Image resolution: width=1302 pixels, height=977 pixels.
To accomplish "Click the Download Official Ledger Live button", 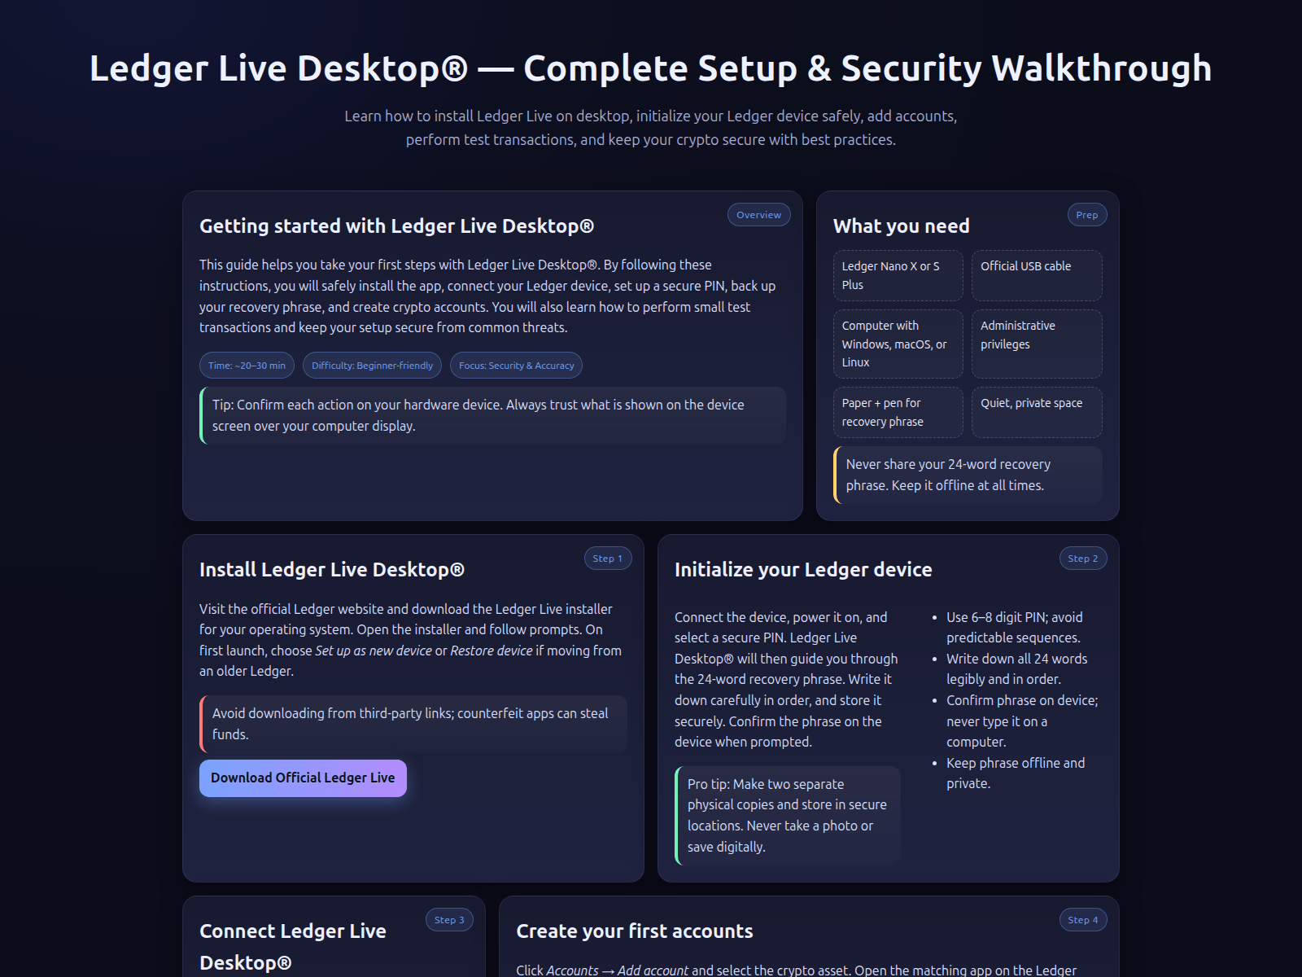I will [303, 778].
